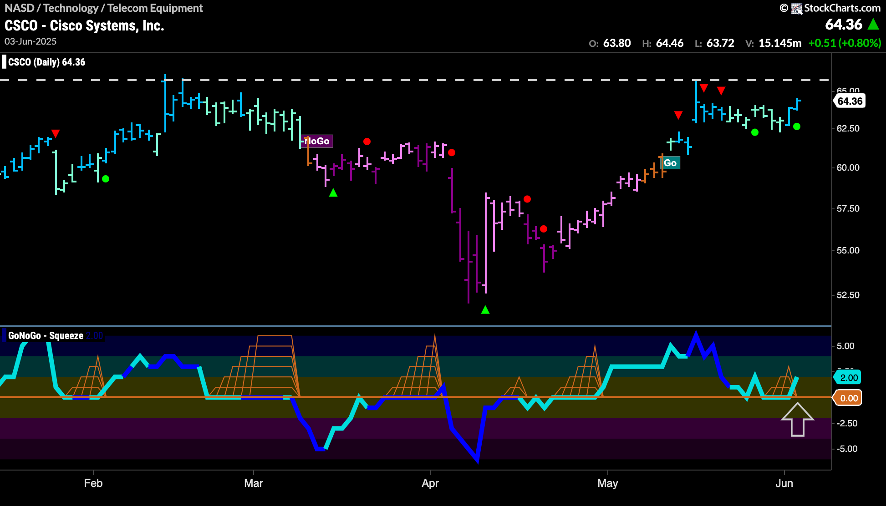Viewport: 886px width, 506px height.
Task: Click the Apr label on the time axis
Action: [x=430, y=483]
